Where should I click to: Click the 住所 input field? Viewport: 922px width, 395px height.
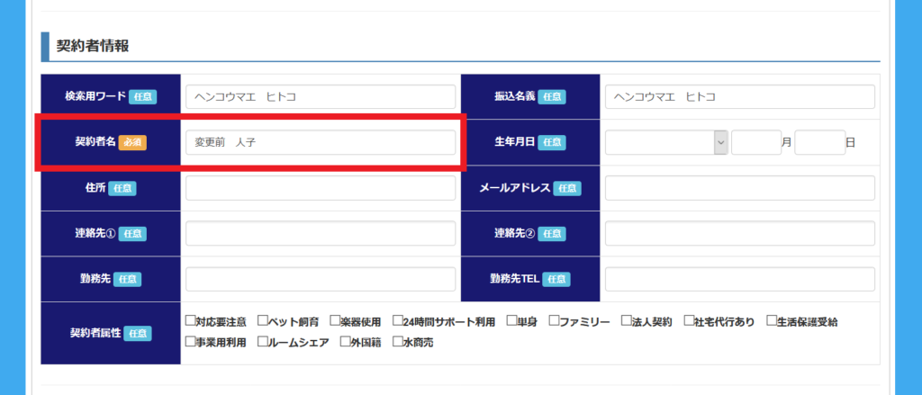click(x=321, y=188)
